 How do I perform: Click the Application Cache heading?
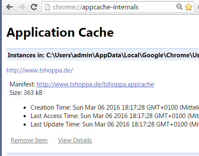pos(60,32)
